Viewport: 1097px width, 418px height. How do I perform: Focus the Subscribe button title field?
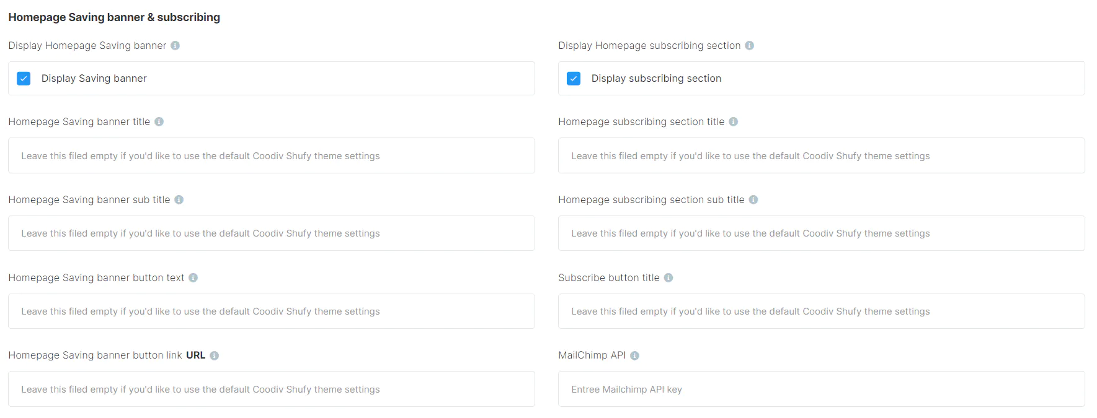(821, 311)
